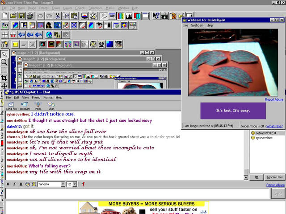Undo the last action using the toolbar arrow
286x214 pixels.
[41, 16]
